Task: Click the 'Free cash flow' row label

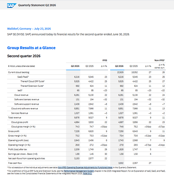Action: 15,163
